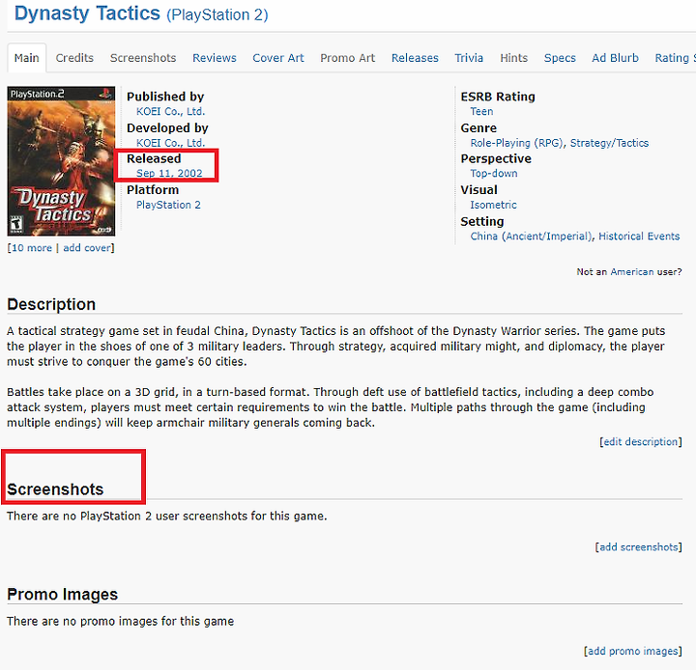Screen dimensions: 696x670
Task: Open the Ad Blurb tab
Action: 615,58
